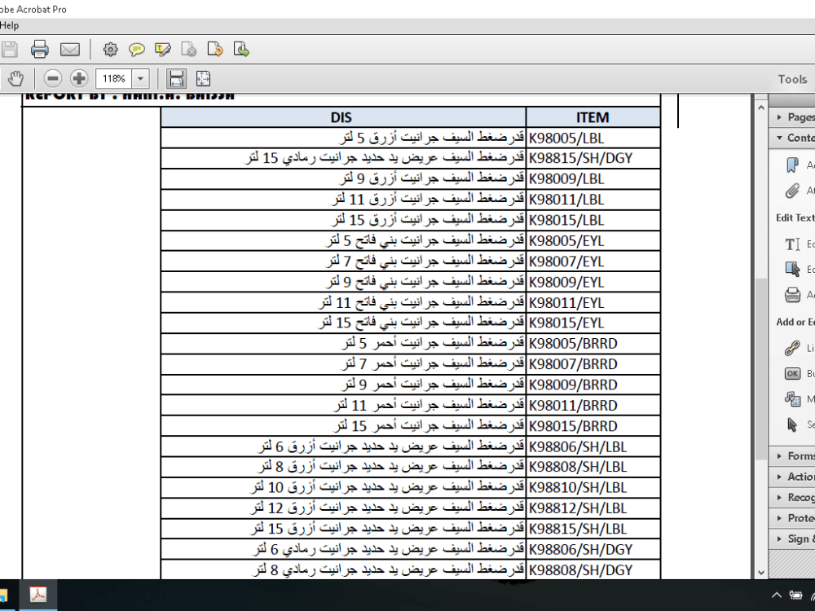Click cell K98815/SH/DGY

point(593,159)
